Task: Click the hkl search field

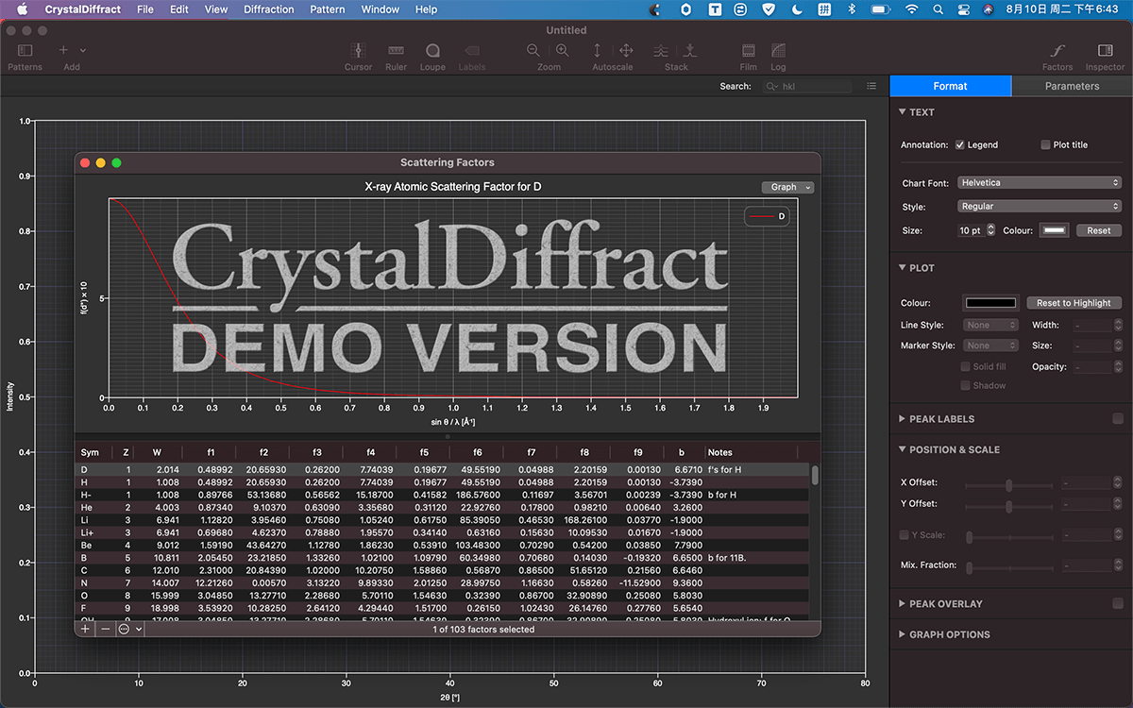Action: click(x=807, y=86)
